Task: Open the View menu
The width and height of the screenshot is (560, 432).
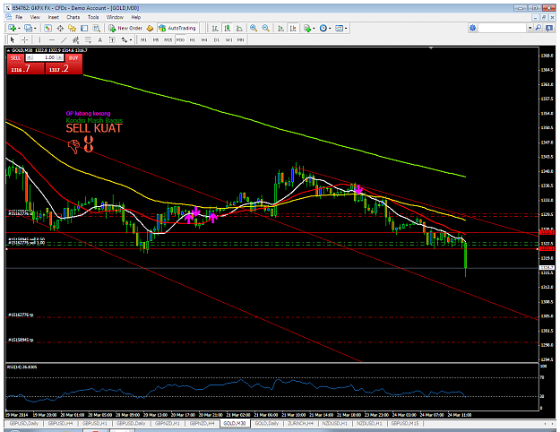Action: point(35,17)
